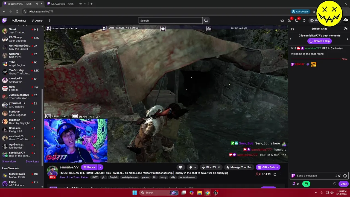Open Rise of the Tomb Raider category link

click(74, 177)
